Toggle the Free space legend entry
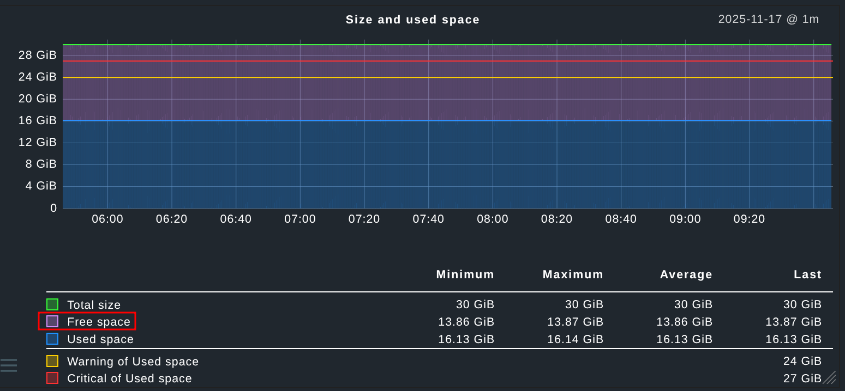Viewport: 845px width, 391px height. pyautogui.click(x=99, y=322)
